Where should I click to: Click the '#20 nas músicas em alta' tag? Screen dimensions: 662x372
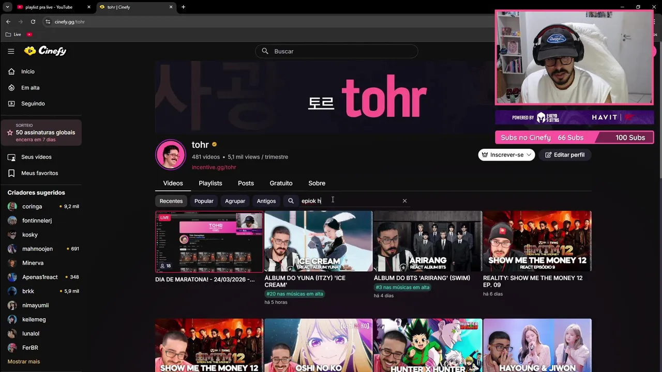coord(295,294)
